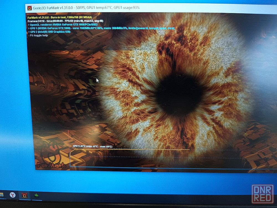Image resolution: width=277 pixels, height=208 pixels.
Task: Click the GPU 1 GeForce GTX 1050 line
Action: click(x=101, y=28)
